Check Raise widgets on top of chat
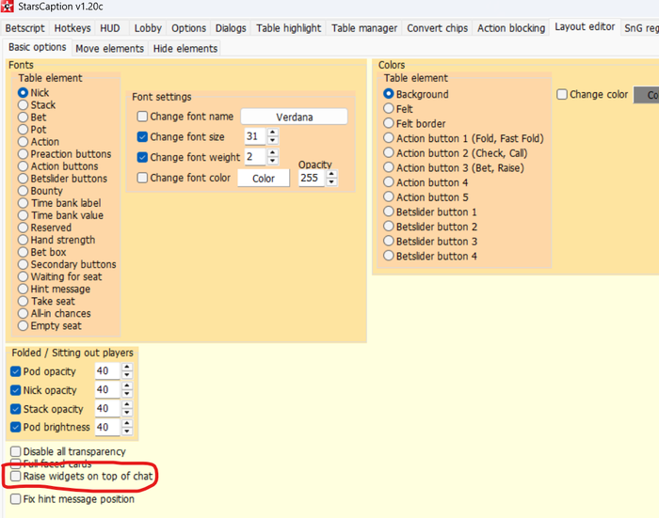 pyautogui.click(x=16, y=476)
